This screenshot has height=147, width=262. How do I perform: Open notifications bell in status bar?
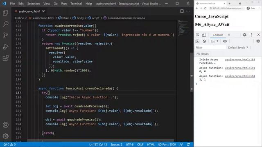[x=188, y=145]
